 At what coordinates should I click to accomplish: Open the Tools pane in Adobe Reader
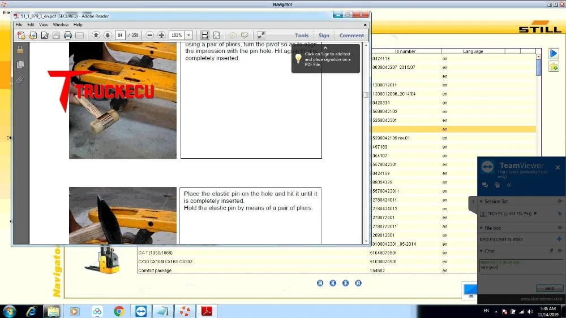[302, 35]
